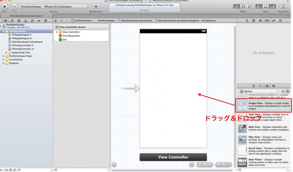Open the related items jump bar menu
The image size is (293, 172).
pyautogui.click(x=56, y=21)
